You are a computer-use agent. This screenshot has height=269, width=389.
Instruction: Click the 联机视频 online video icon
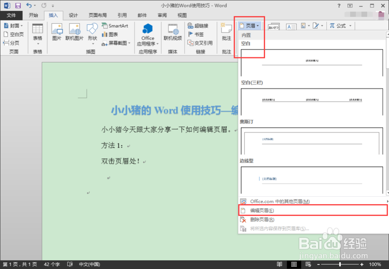173,32
